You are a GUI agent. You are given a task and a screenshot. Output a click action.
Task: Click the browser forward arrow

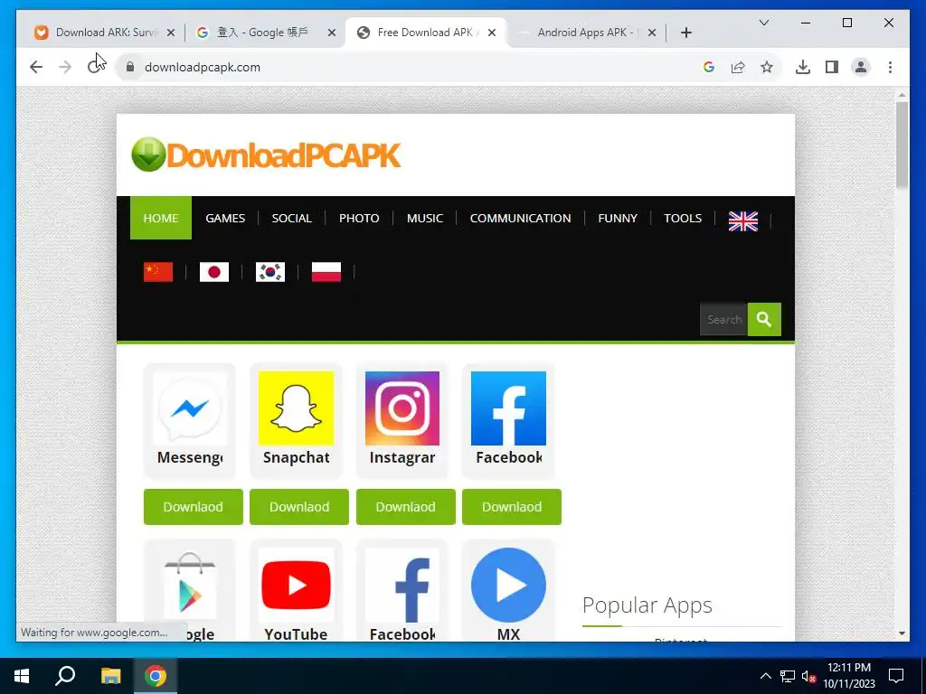click(x=65, y=67)
